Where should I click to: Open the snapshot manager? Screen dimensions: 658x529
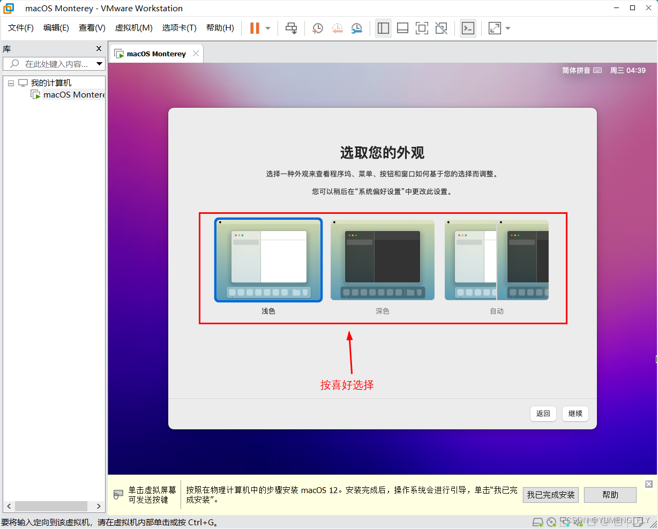point(356,28)
